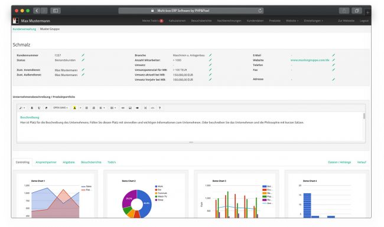Edit the Adresse field with its pencil icon
This screenshot has width=384, height=227.
click(334, 80)
